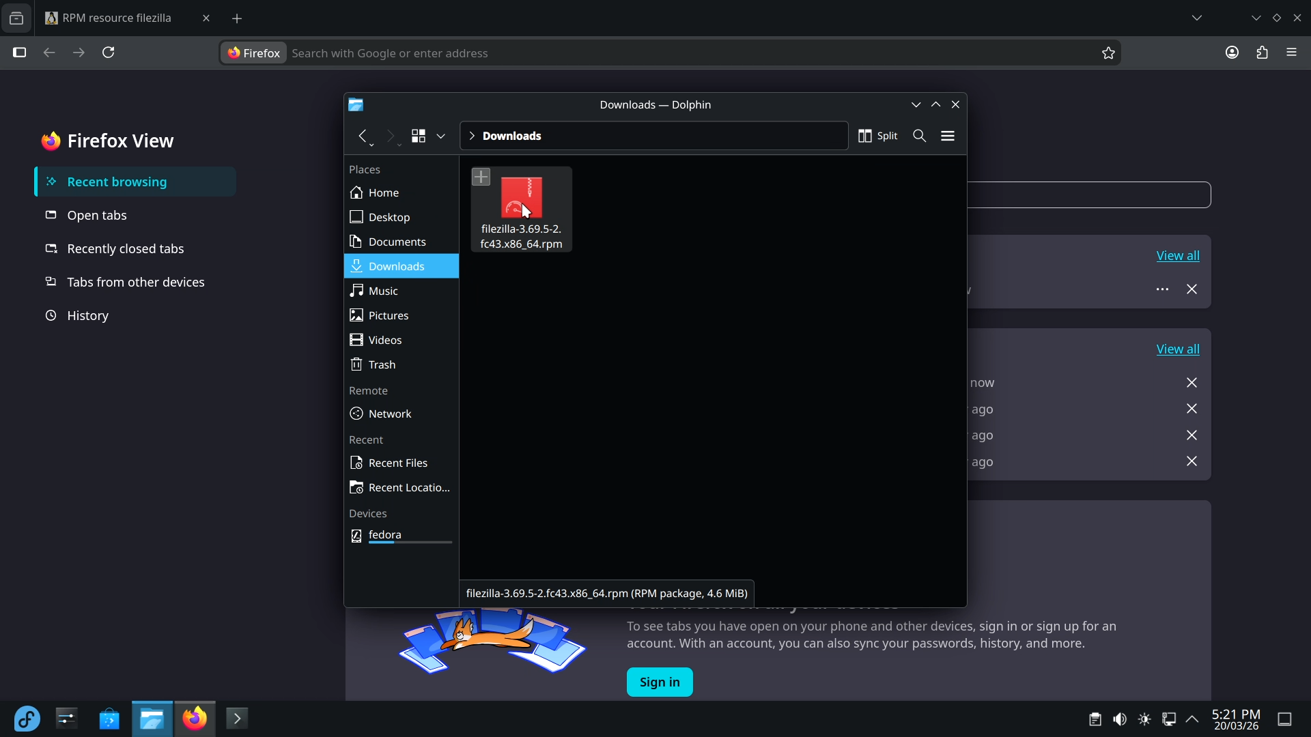Open volume control in system tray
The width and height of the screenshot is (1311, 737).
[1120, 719]
